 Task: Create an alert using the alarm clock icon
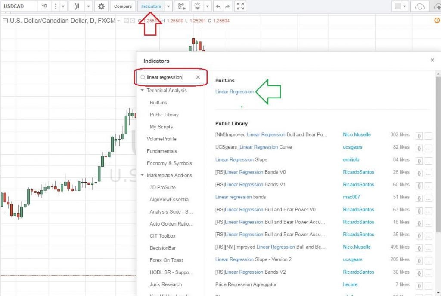pyautogui.click(x=181, y=6)
